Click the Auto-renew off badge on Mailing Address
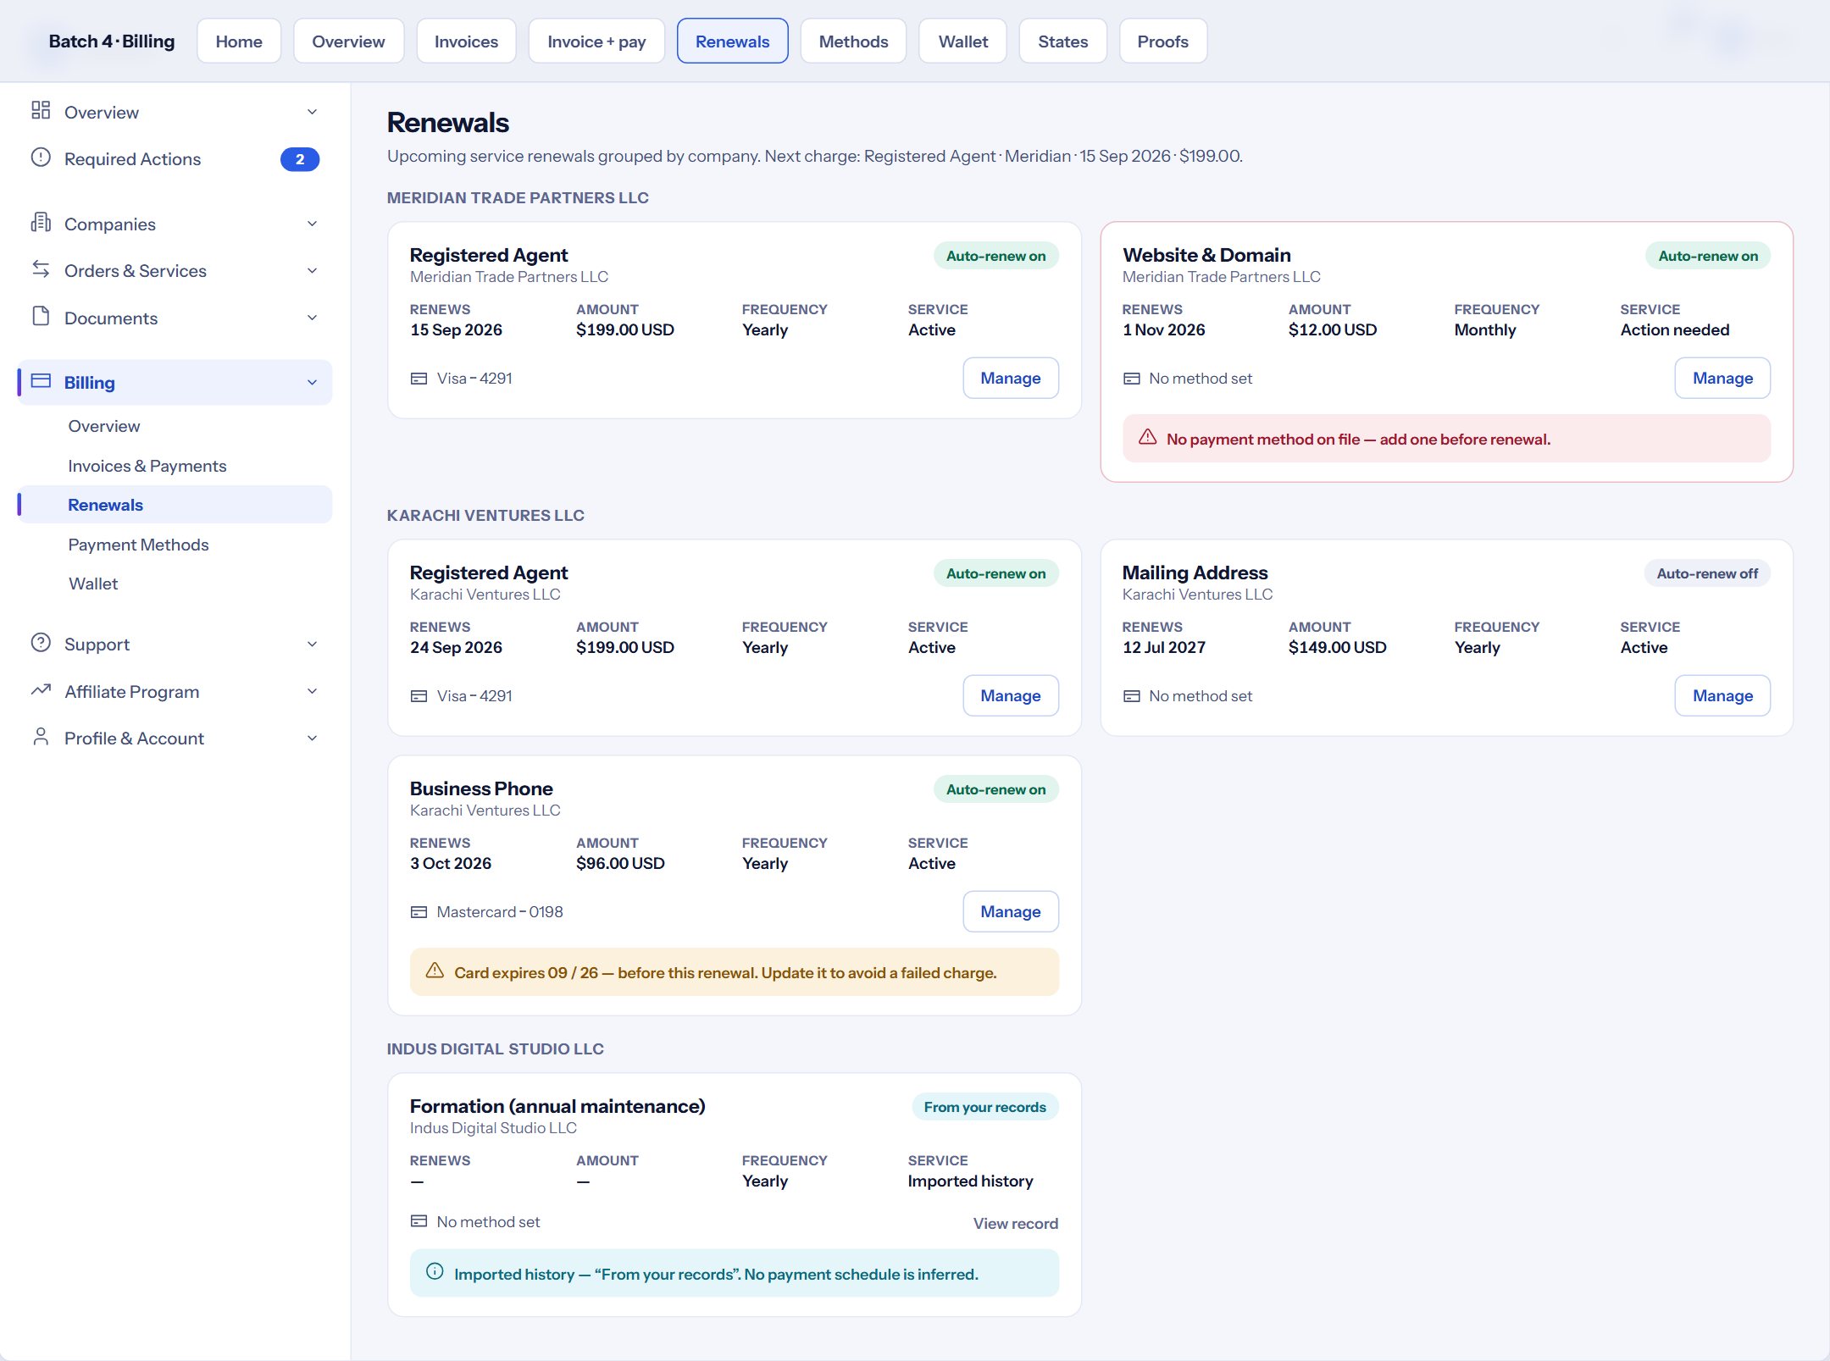 point(1706,573)
